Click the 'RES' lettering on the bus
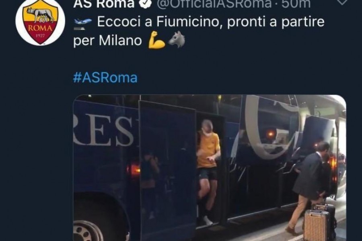Image resolution: width=362 pixels, height=241 pixels. pyautogui.click(x=103, y=130)
